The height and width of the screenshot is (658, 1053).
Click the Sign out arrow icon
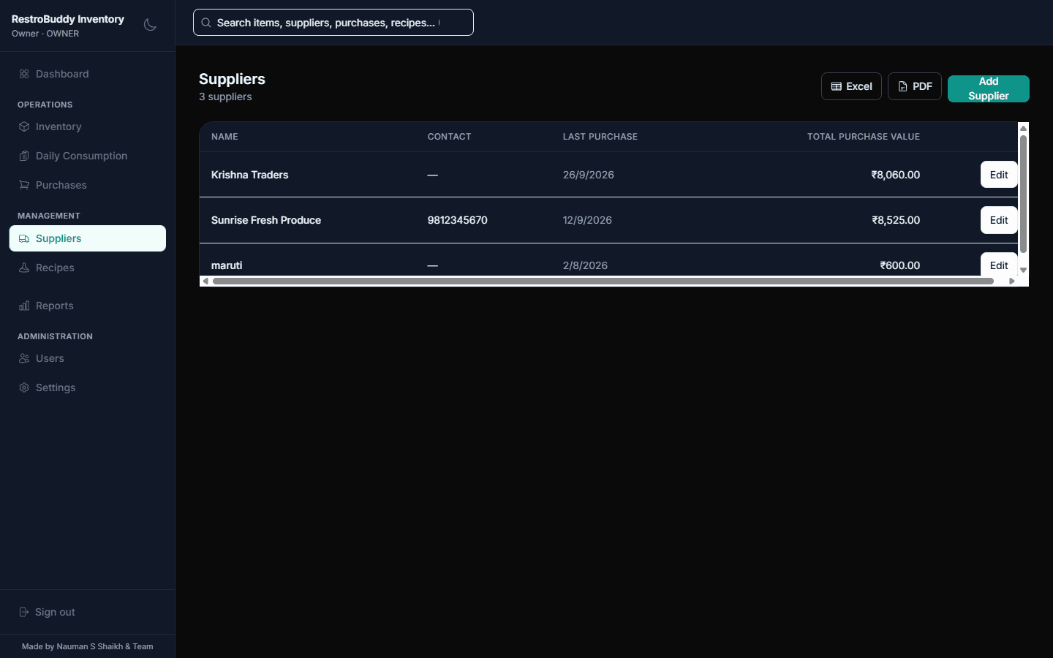24,612
